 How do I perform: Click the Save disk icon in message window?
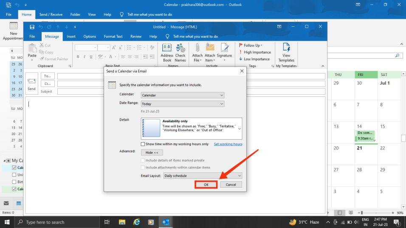pyautogui.click(x=32, y=27)
